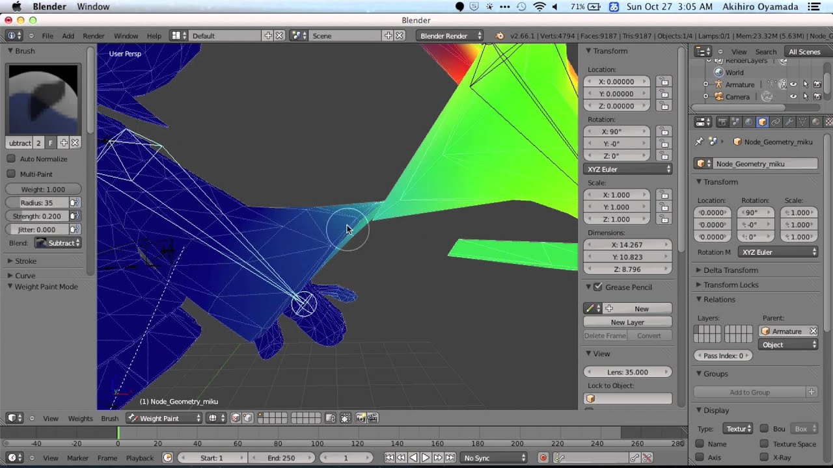Screen dimensions: 833x468
Task: Toggle face selection masking icon in viewport header
Action: click(x=236, y=418)
